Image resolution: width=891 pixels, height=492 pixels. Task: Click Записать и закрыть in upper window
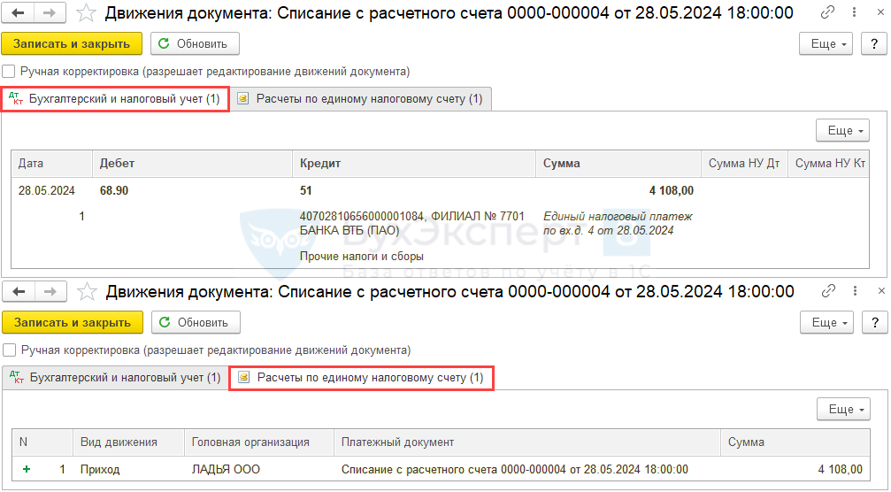(x=72, y=43)
